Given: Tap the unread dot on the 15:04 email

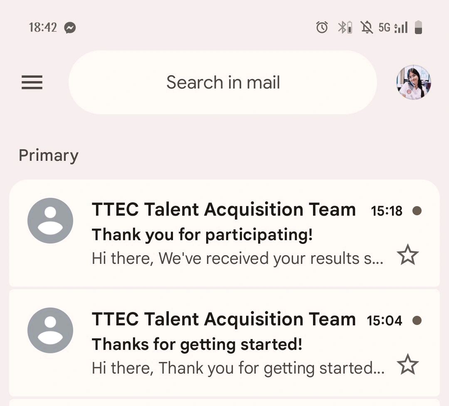Looking at the screenshot, I should pos(417,320).
